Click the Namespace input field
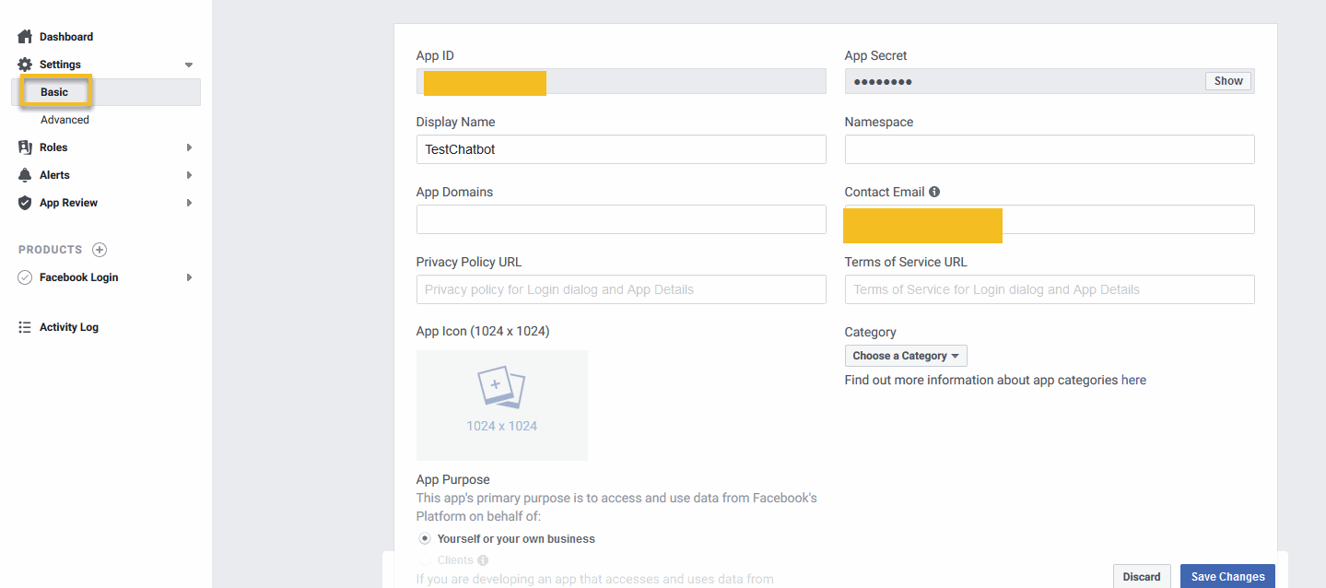This screenshot has width=1326, height=588. click(x=1050, y=149)
